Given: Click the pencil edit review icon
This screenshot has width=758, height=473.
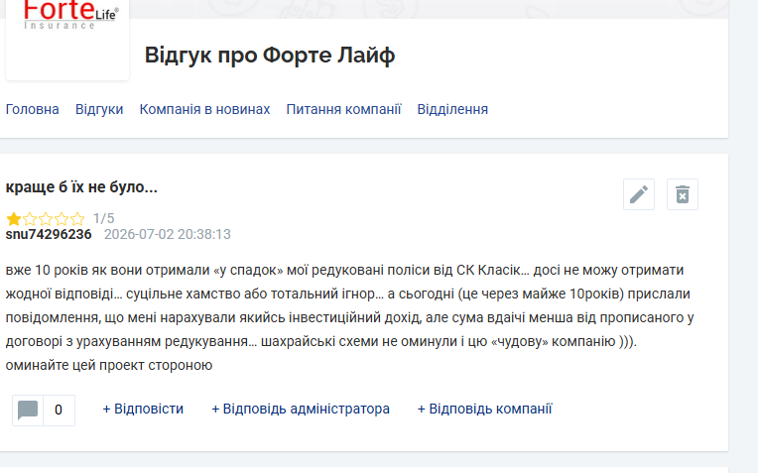Looking at the screenshot, I should (x=639, y=194).
